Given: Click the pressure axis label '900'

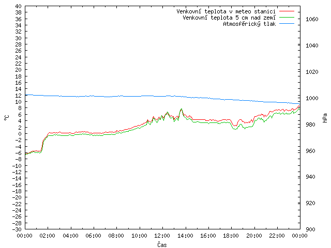Looking at the screenshot, I should (310, 229).
